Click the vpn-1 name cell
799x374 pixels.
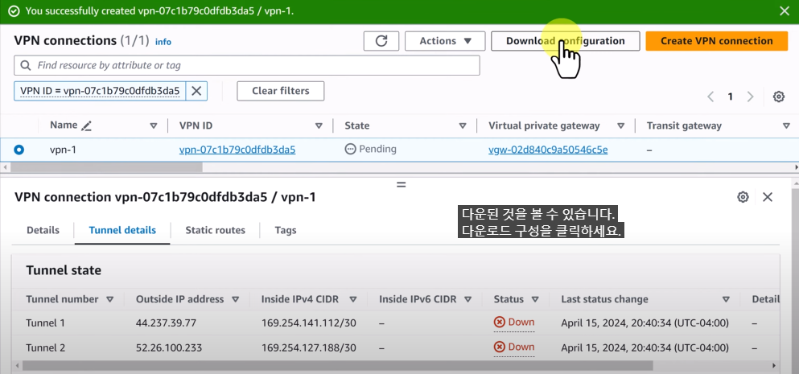(63, 150)
